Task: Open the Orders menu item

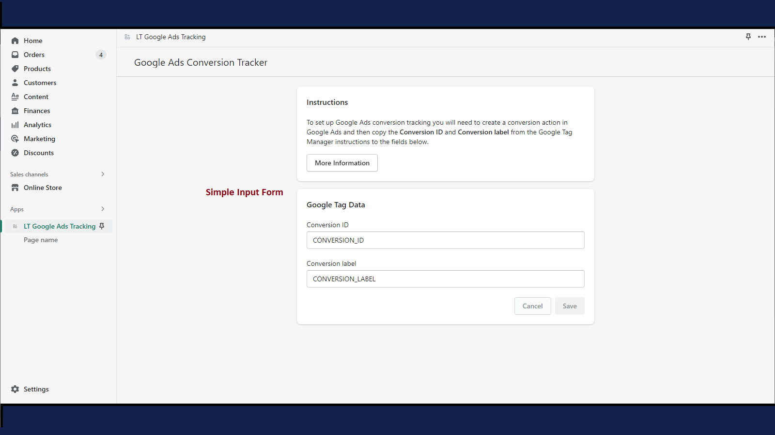Action: pos(34,55)
